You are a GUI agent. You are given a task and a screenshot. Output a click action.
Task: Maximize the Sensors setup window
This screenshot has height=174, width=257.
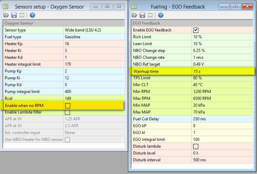(x=107, y=6)
